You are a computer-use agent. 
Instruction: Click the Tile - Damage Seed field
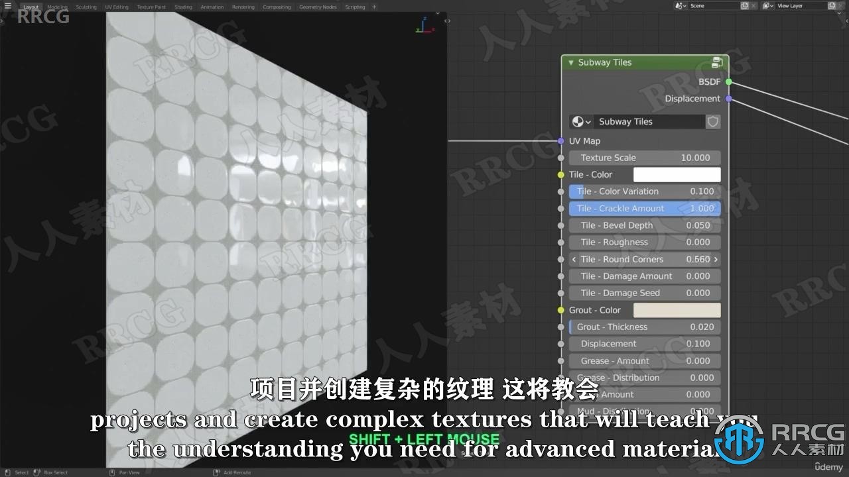coord(645,293)
